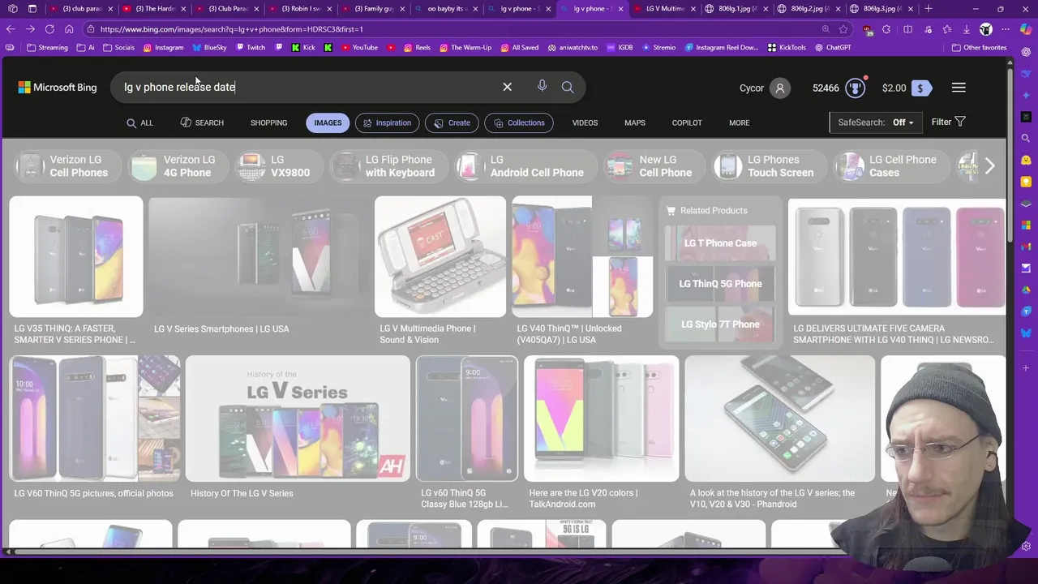Screen dimensions: 1038x584
Task: Switch to the club parad browser tab
Action: coord(79,9)
